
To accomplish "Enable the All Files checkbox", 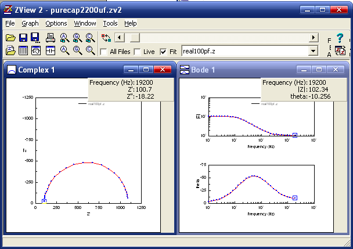I will click(x=105, y=52).
